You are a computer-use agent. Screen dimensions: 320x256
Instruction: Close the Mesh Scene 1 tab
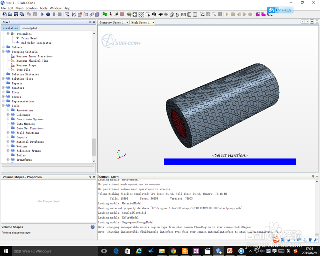tap(153, 22)
